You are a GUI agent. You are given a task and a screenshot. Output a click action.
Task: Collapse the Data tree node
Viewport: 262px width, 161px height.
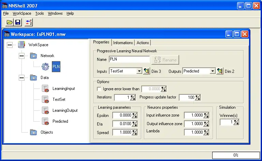21,78
